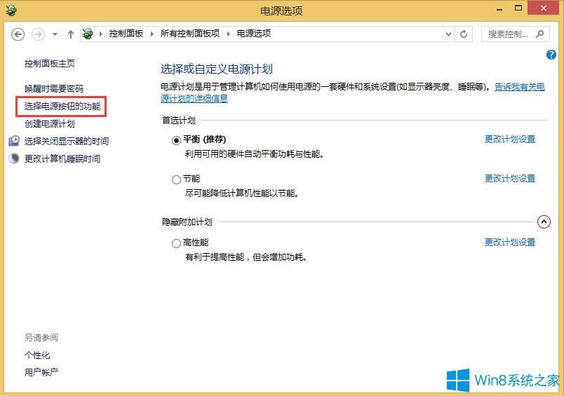Refresh the page with the refresh icon
Viewport: 564px width, 396px height.
464,34
